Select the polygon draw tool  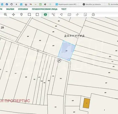tap(61, 15)
